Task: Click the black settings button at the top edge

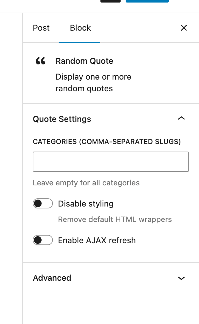Action: click(110, 1)
